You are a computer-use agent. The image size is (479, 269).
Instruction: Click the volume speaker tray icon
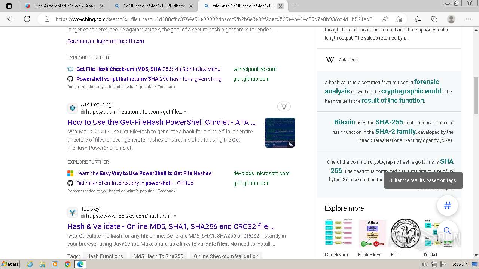click(x=425, y=264)
